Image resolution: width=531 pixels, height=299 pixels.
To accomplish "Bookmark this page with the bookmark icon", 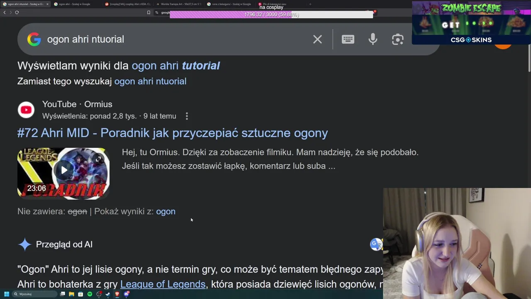I will point(149,12).
